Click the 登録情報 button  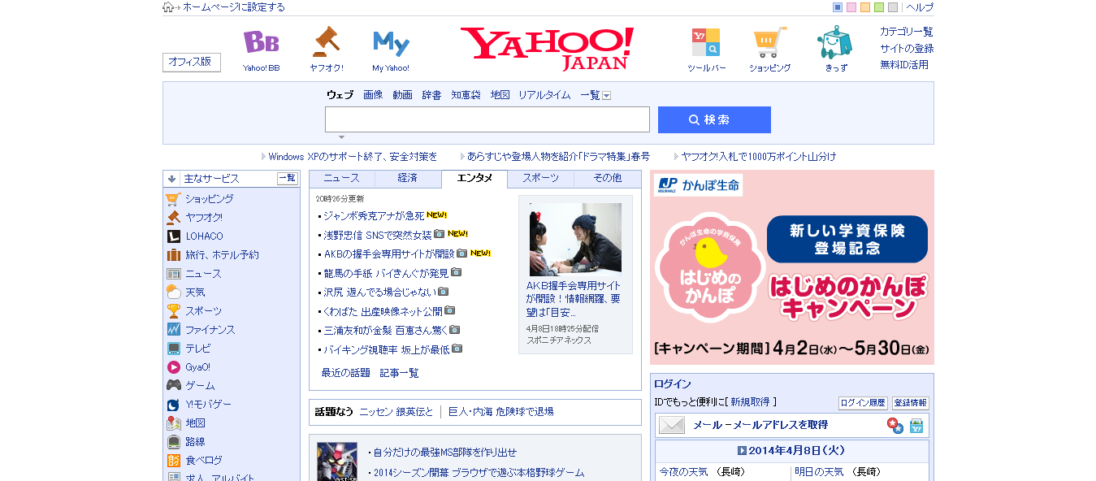tap(910, 403)
